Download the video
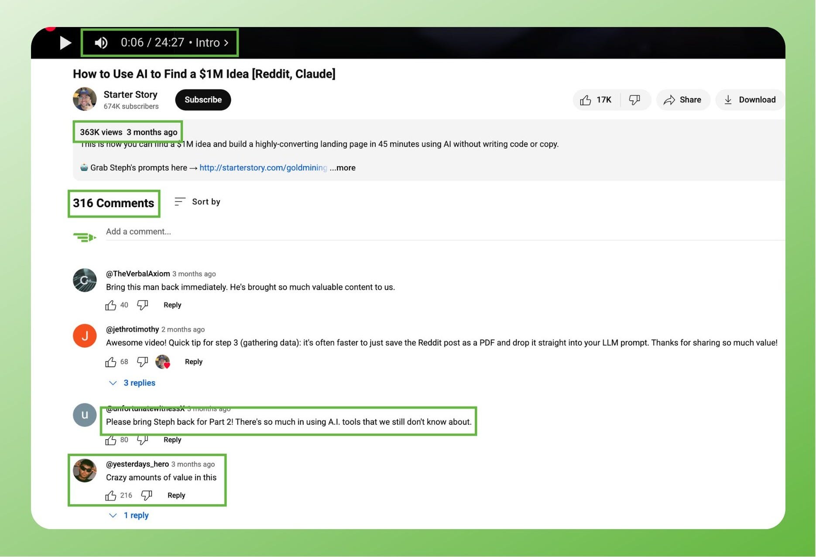816x557 pixels. pos(750,100)
